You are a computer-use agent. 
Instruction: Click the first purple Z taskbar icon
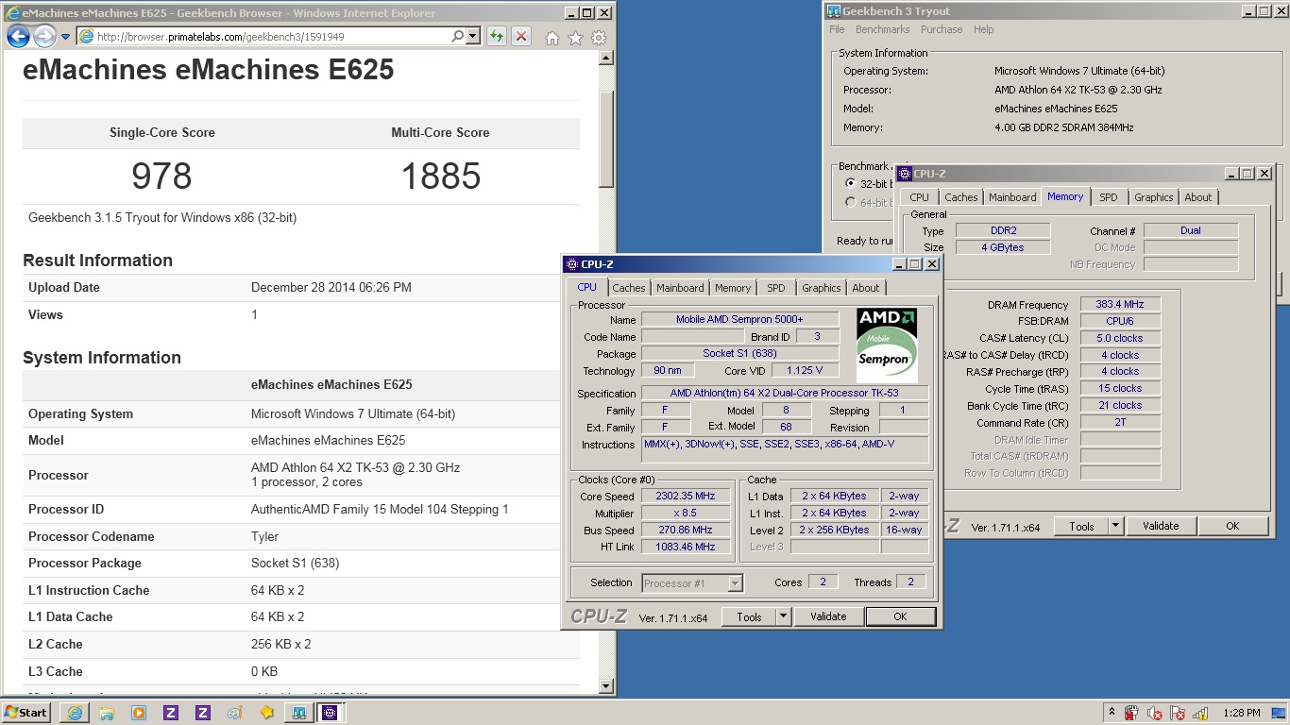tap(171, 713)
